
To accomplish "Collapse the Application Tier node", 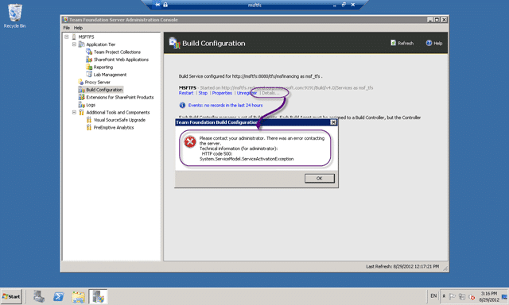I will [x=74, y=44].
